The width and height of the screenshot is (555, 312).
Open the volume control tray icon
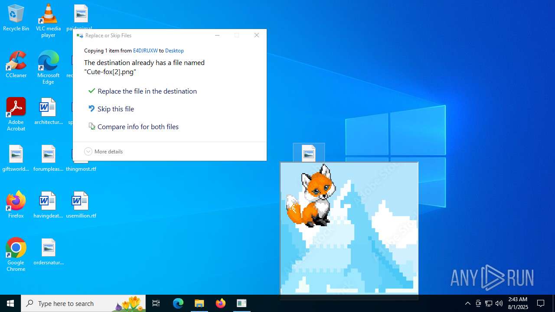tap(499, 303)
